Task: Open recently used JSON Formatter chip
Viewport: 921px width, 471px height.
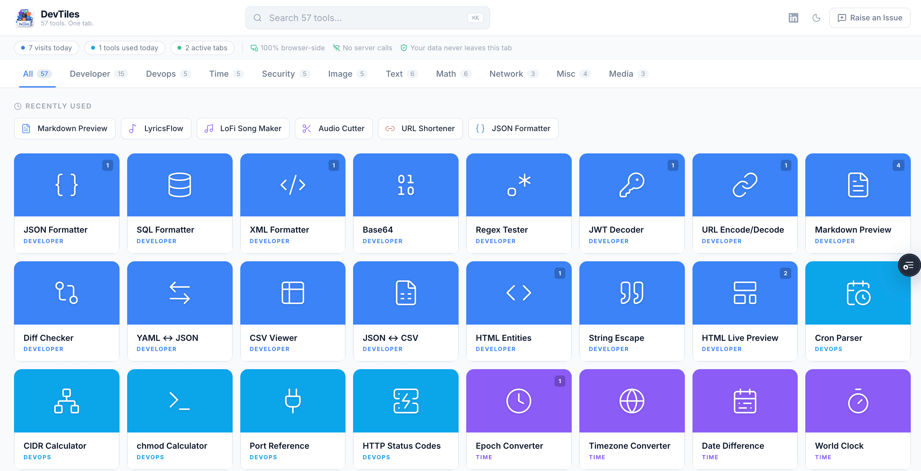Action: point(513,129)
